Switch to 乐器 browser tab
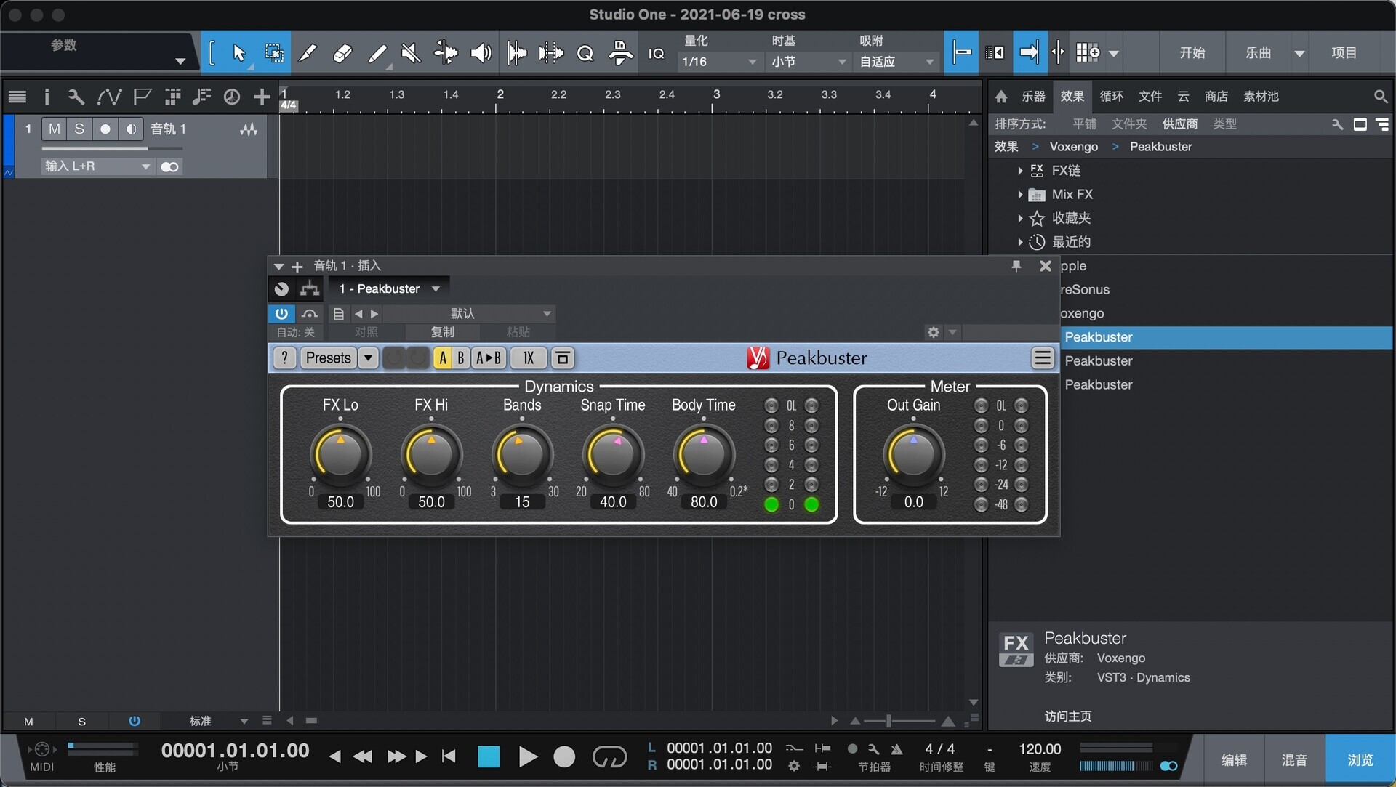The image size is (1396, 787). pyautogui.click(x=1033, y=96)
